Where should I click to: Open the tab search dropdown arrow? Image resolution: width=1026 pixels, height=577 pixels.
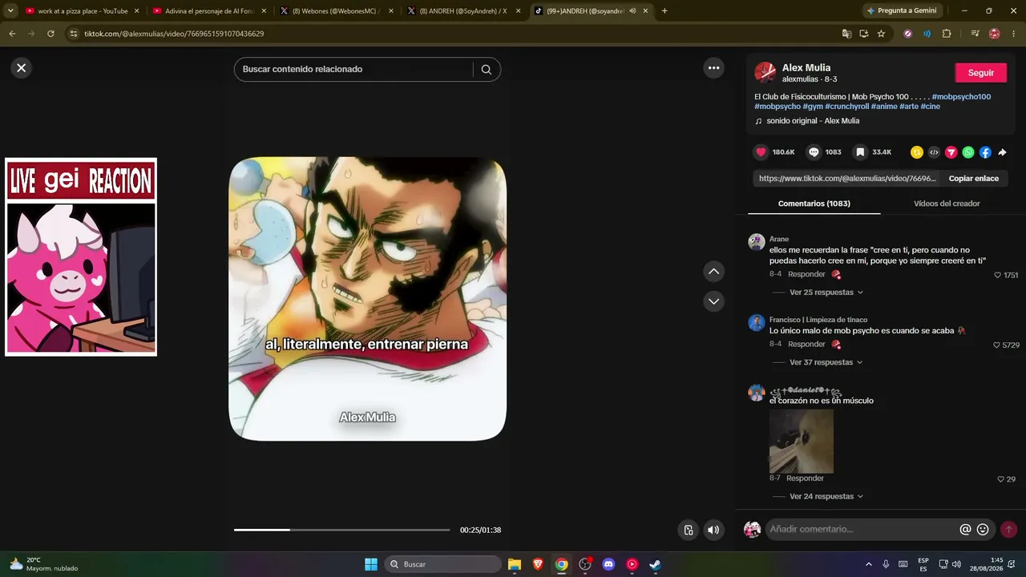[x=10, y=11]
